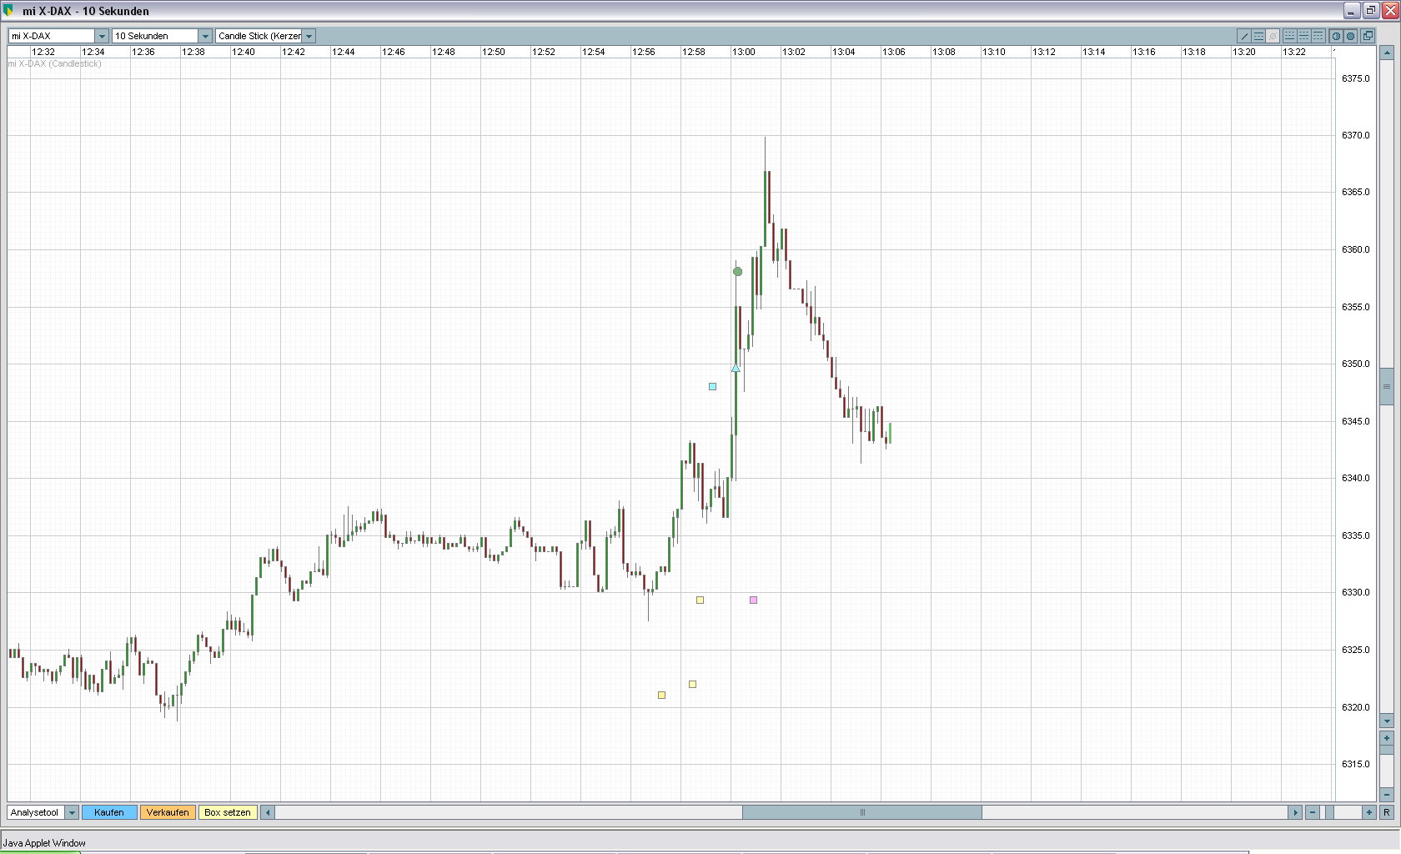
Task: Toggle the fully filled octagon marker button
Action: pyautogui.click(x=1350, y=36)
